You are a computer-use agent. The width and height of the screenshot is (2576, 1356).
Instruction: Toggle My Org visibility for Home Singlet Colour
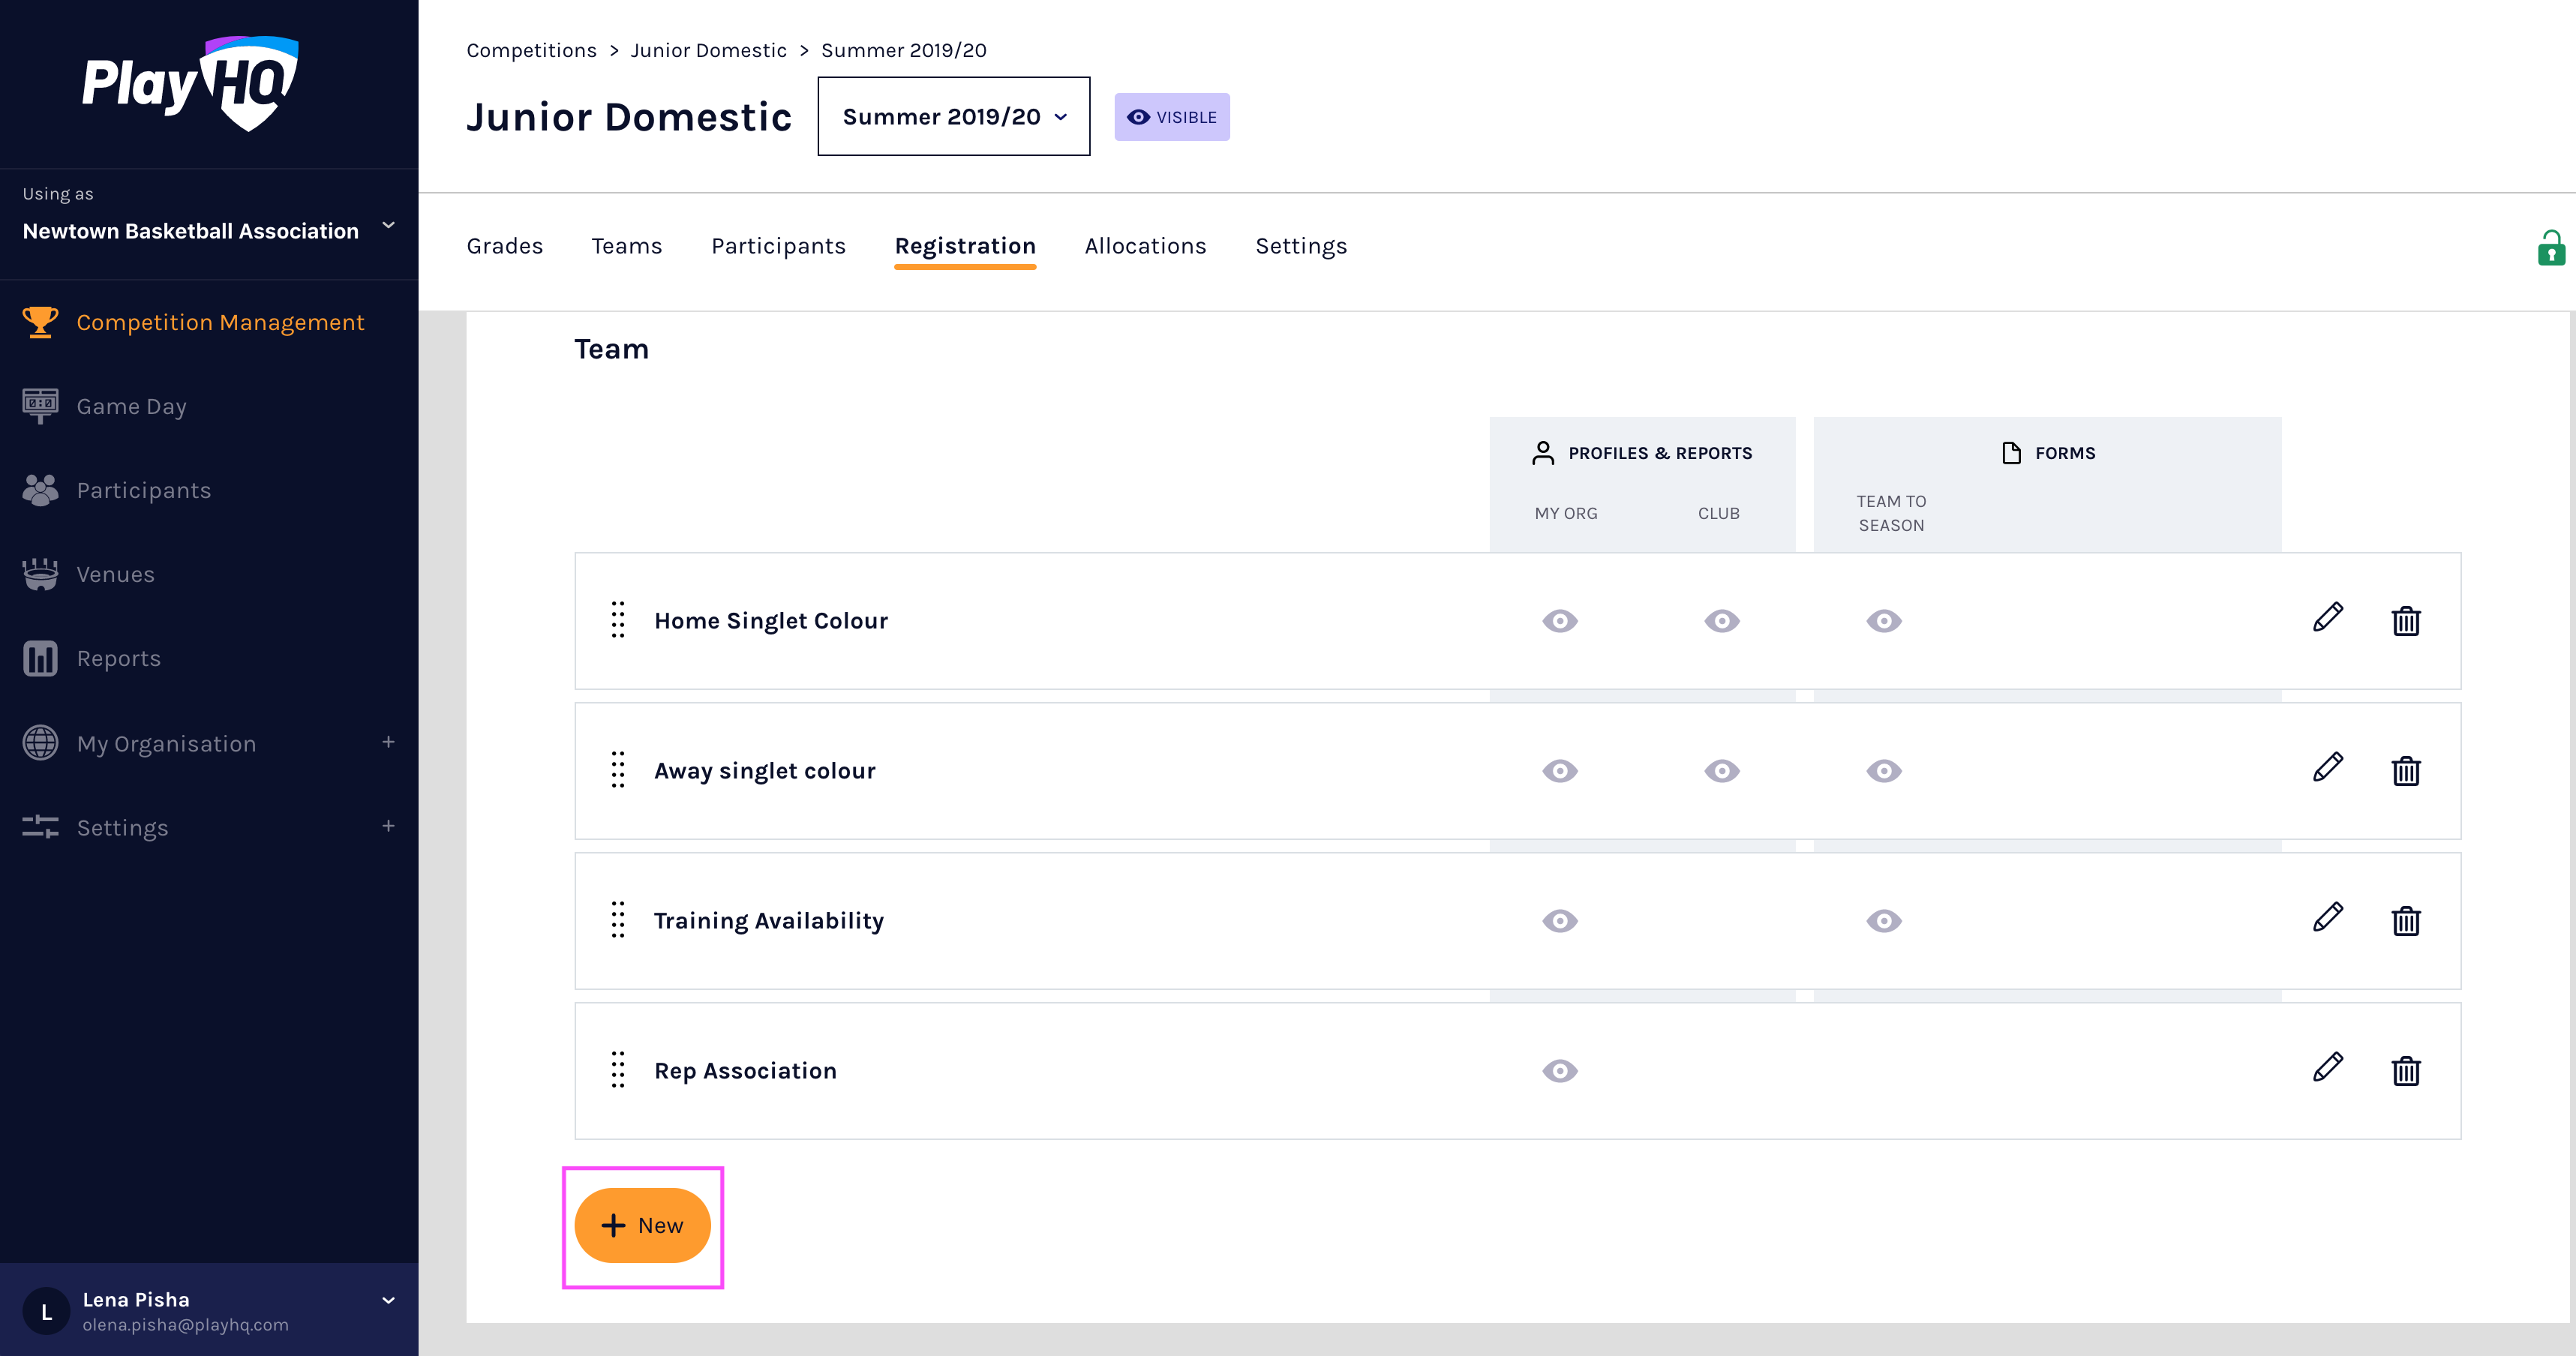(1559, 621)
